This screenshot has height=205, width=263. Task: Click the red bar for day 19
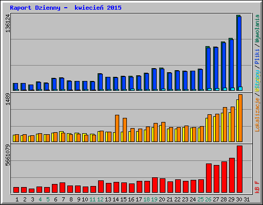click(x=155, y=185)
